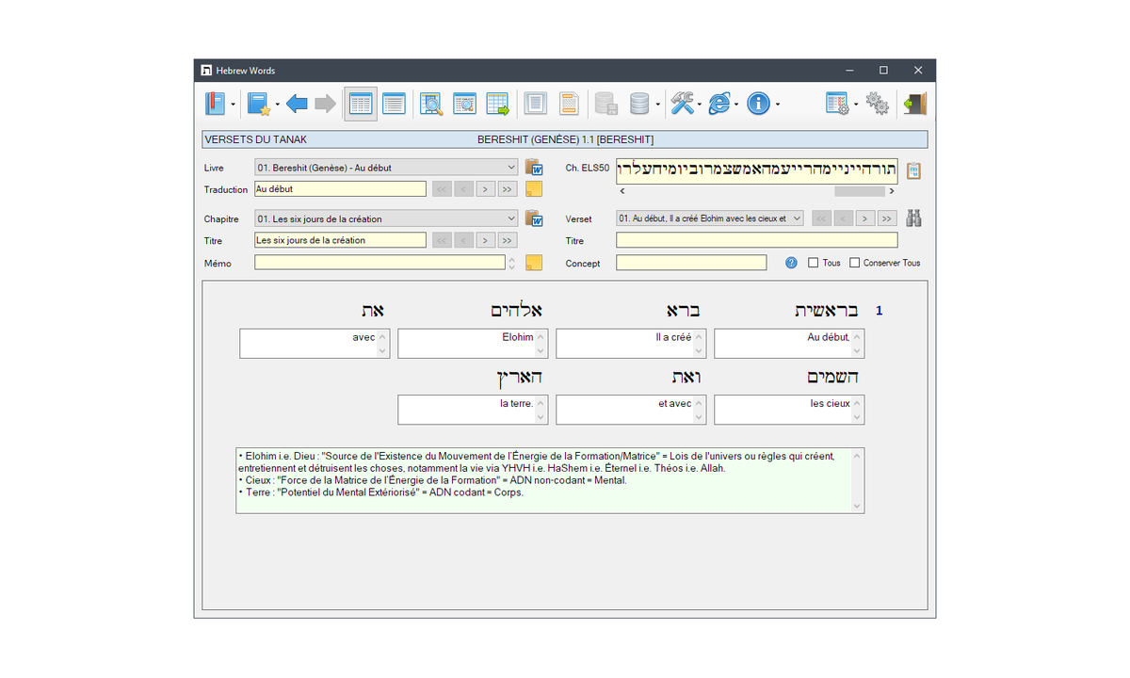Screen dimensions: 1130x678
Task: Open the grid search magnifier tool
Action: (x=431, y=104)
